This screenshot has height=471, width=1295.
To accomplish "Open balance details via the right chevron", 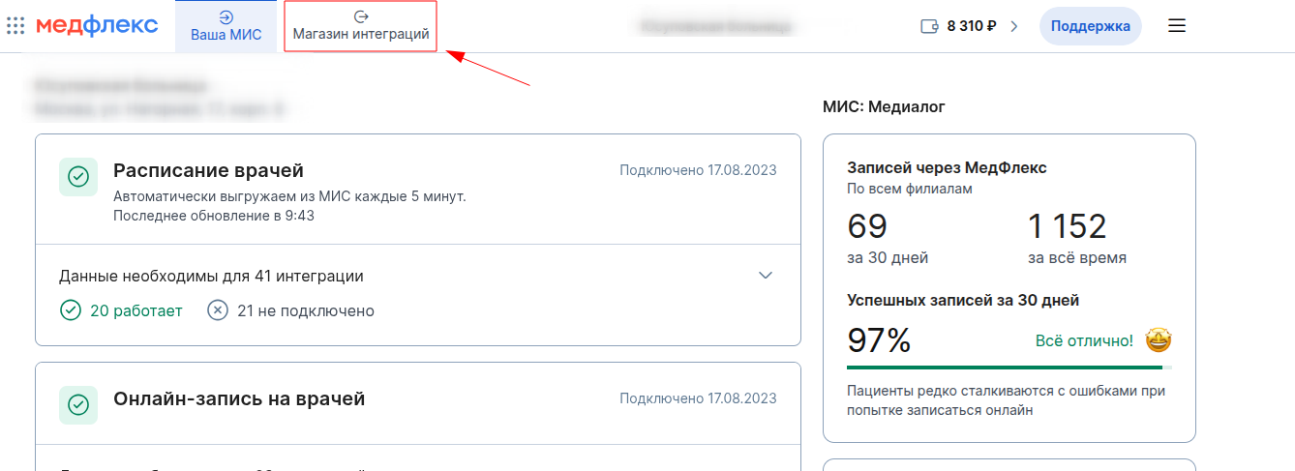I will [1014, 26].
